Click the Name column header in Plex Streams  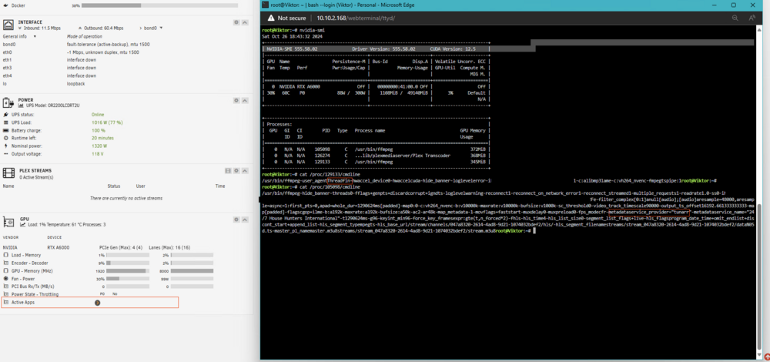coord(8,186)
